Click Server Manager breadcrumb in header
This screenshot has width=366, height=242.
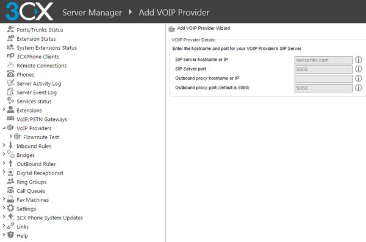[x=92, y=12]
